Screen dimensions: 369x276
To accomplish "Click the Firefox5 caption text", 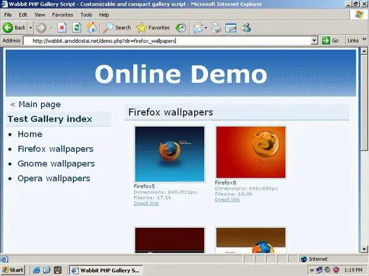I will click(x=144, y=186).
